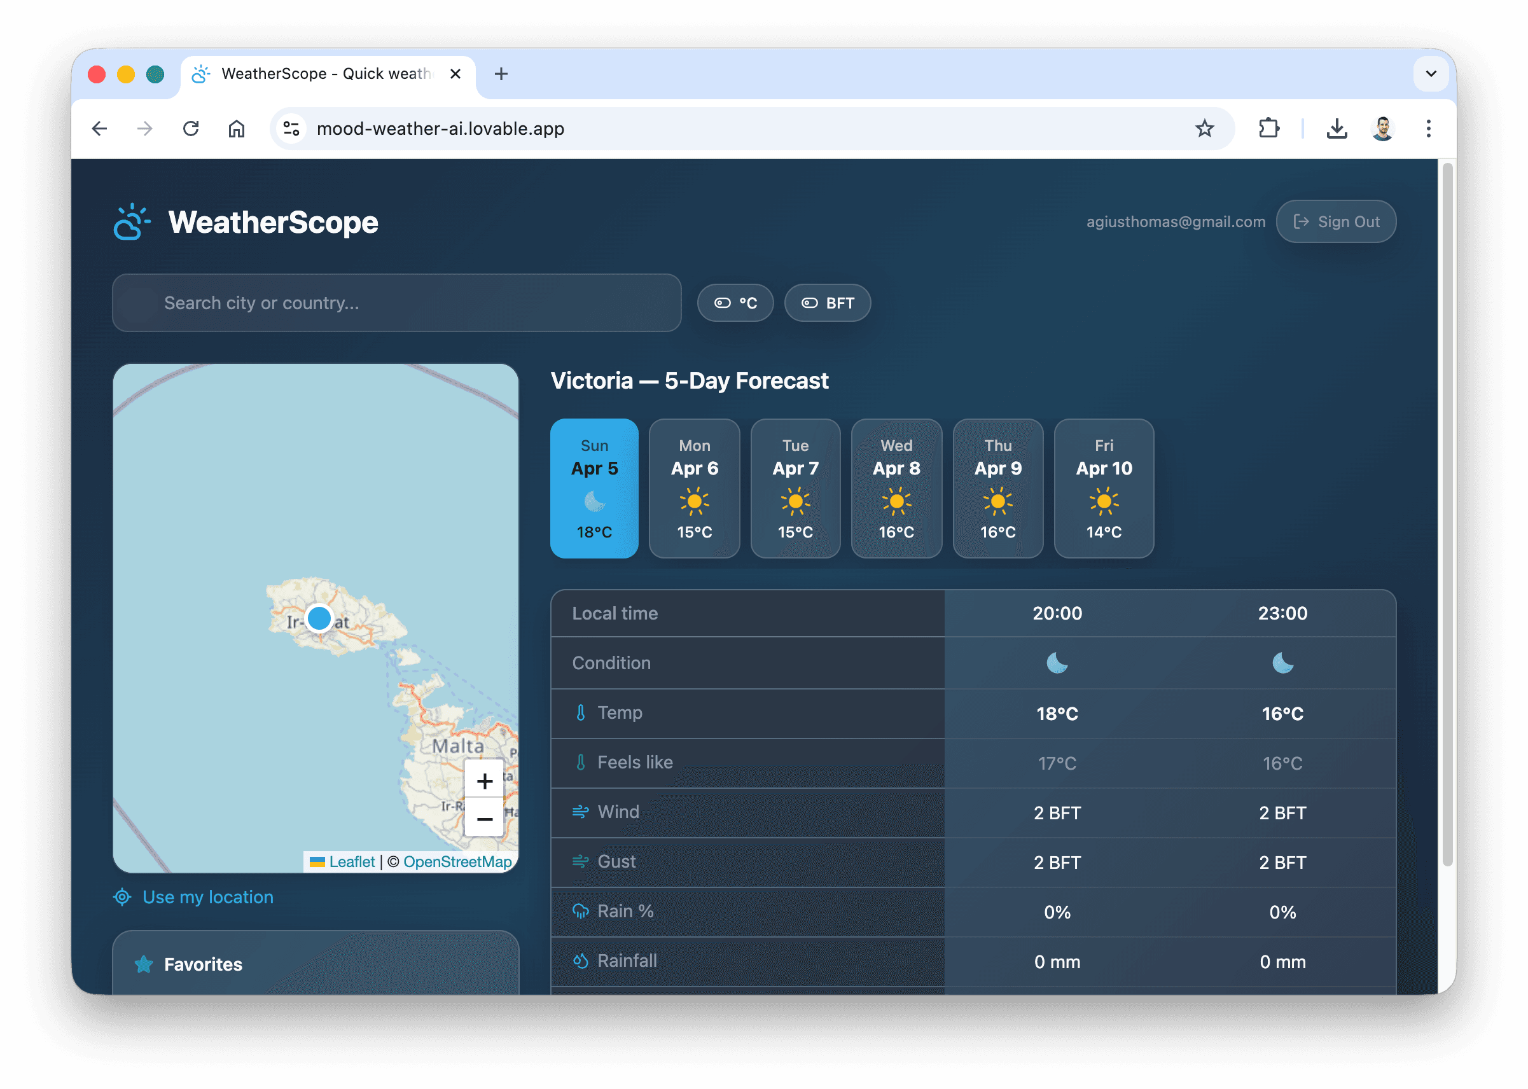Bookmark the page using the star icon
The image size is (1528, 1089).
(1205, 128)
